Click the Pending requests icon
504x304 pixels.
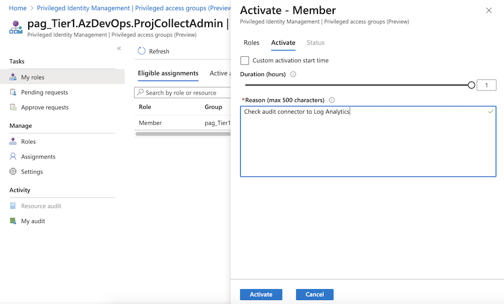click(13, 92)
